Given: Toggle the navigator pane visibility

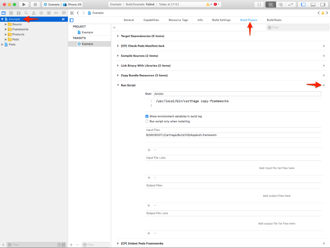Looking at the screenshot, I should click(x=303, y=4).
